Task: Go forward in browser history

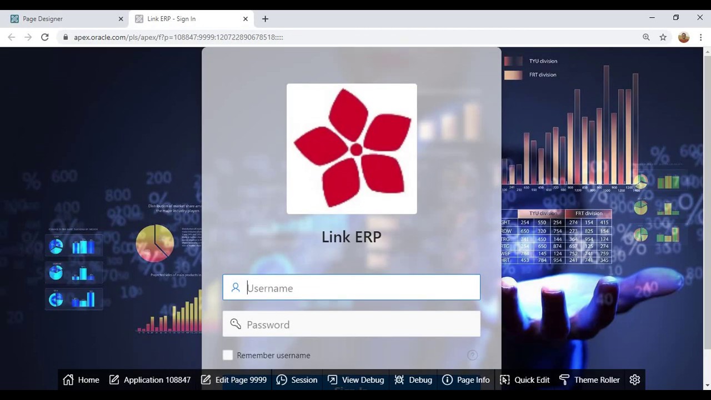Action: point(28,37)
